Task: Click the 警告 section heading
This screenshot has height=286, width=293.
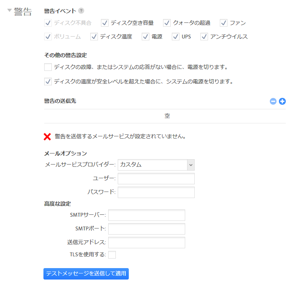Action: point(23,12)
